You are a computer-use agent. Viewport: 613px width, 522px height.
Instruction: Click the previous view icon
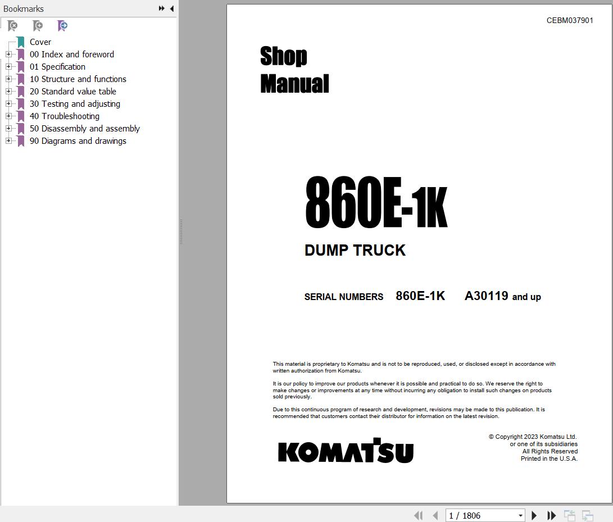click(x=569, y=515)
